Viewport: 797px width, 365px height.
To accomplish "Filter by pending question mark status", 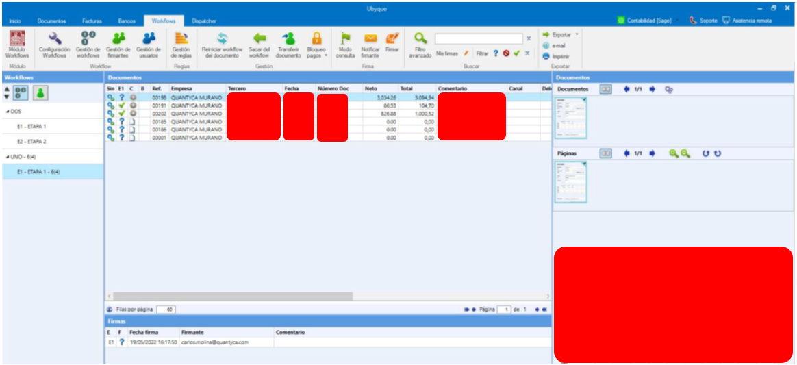I will (496, 53).
